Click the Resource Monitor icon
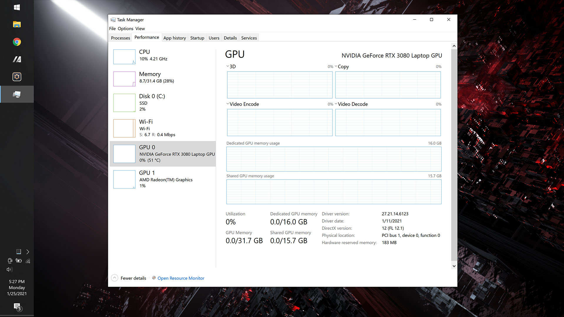Viewport: 564px width, 317px height. [x=154, y=278]
